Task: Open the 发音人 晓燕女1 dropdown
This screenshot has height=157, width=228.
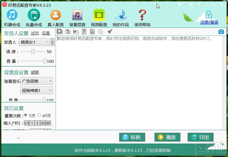Action: (x=35, y=42)
